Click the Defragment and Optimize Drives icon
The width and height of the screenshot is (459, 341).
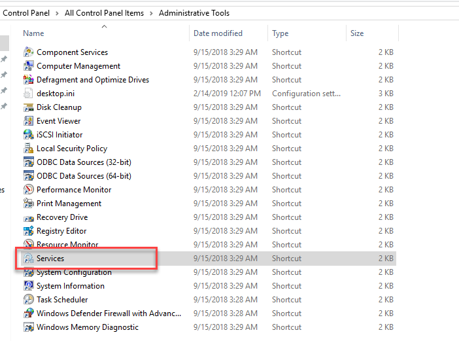29,80
